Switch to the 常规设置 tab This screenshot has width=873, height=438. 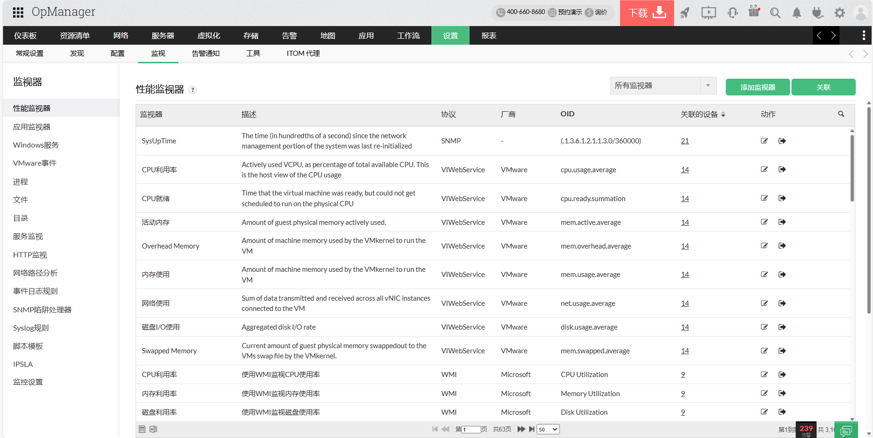tap(30, 54)
